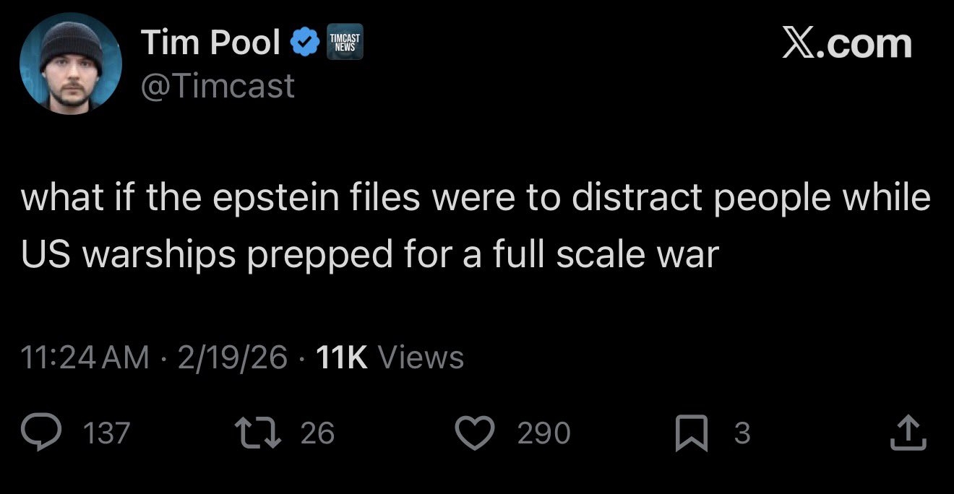
Task: Click the blue verified checkmark badge
Action: click(304, 43)
